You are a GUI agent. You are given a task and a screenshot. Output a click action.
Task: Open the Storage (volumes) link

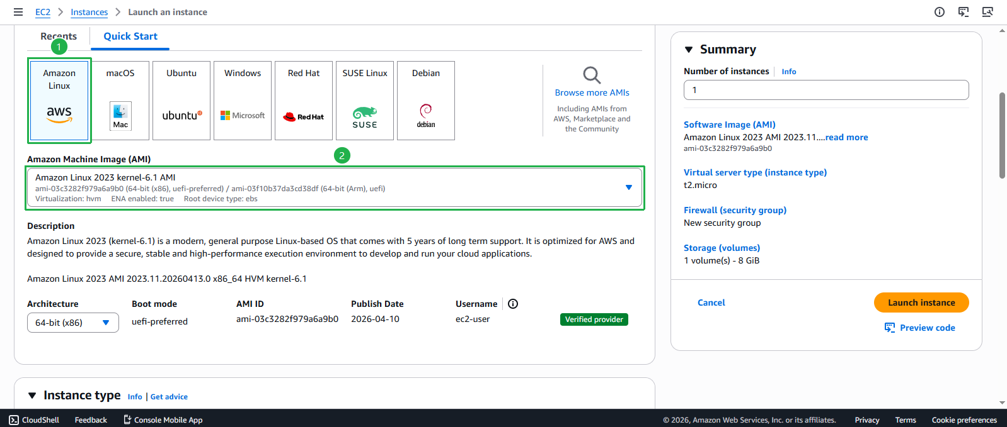[x=722, y=248]
